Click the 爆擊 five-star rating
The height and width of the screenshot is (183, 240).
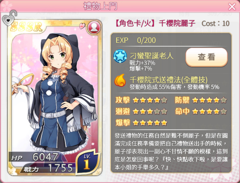(x=142, y=123)
